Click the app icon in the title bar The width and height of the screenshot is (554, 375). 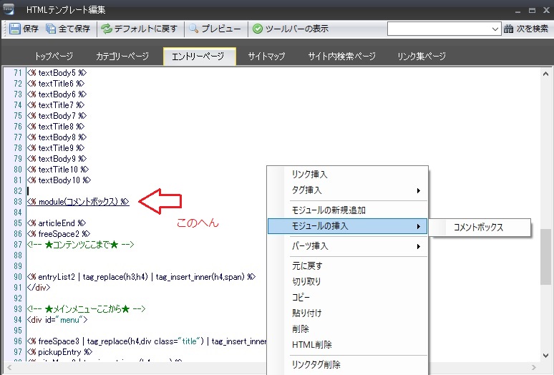coord(11,9)
